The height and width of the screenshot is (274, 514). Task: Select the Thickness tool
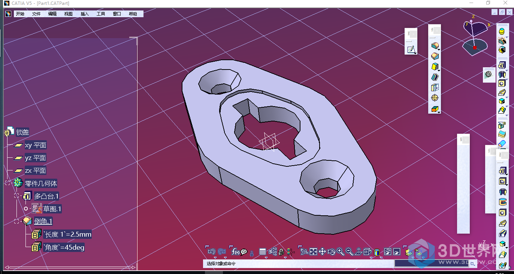click(x=435, y=88)
